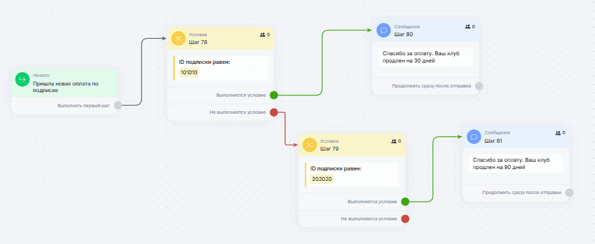The height and width of the screenshot is (244, 595).
Task: Click the 'Шаг 81' block title
Action: [494, 141]
